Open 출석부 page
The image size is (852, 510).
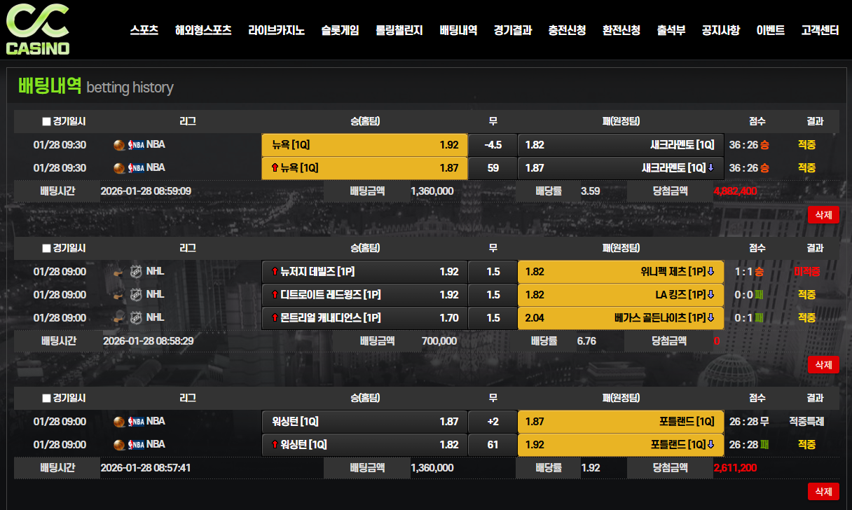click(671, 30)
